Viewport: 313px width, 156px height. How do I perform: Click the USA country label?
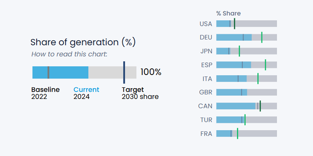[x=206, y=24]
